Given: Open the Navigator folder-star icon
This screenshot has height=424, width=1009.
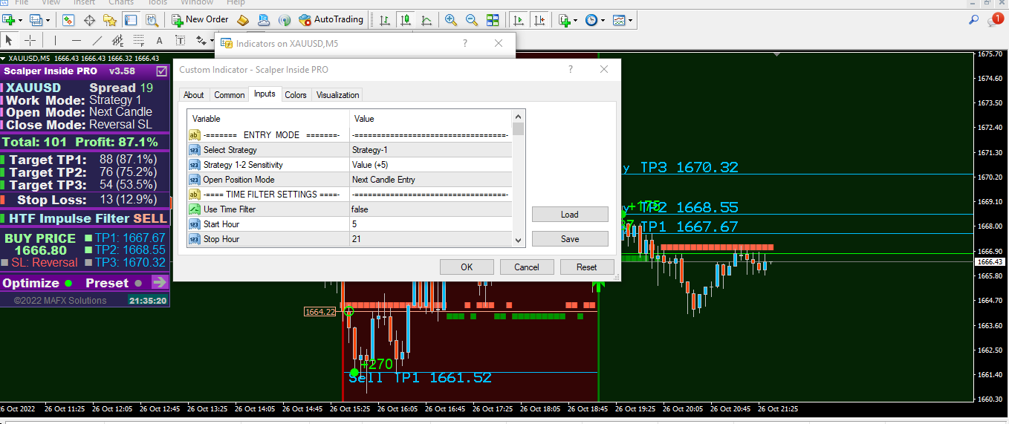Looking at the screenshot, I should coord(110,20).
